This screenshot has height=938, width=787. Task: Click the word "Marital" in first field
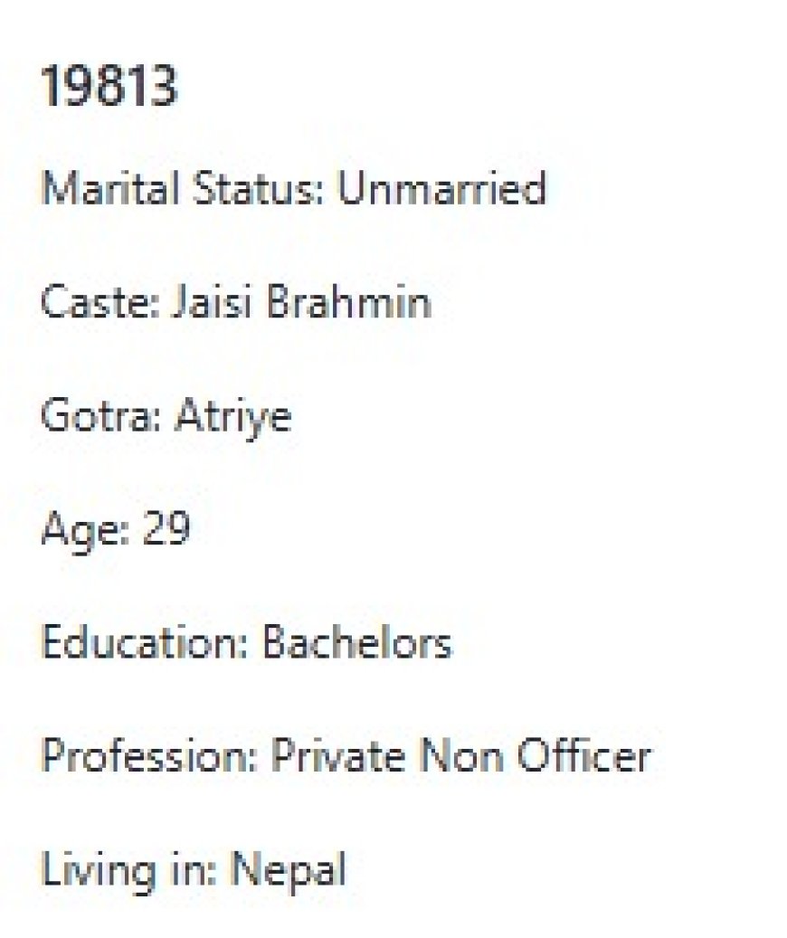tap(111, 189)
